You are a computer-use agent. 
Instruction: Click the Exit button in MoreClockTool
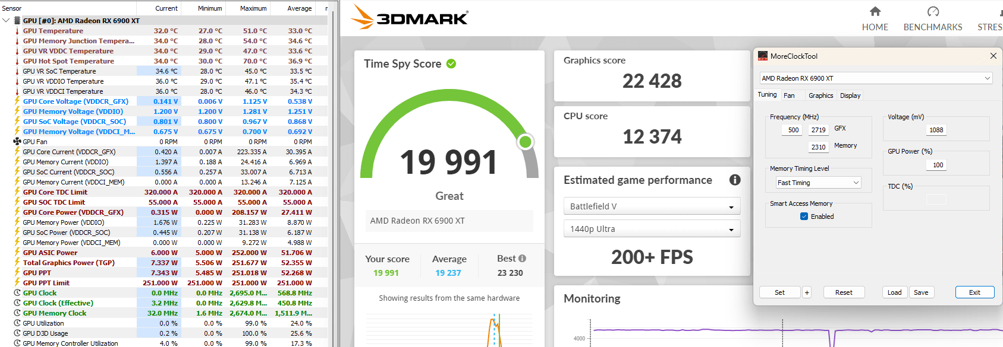pos(974,292)
